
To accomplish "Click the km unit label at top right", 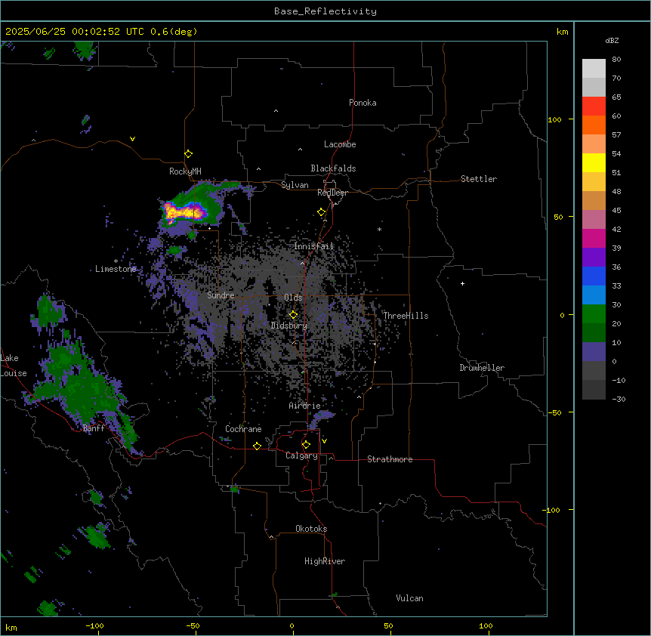I will [563, 32].
